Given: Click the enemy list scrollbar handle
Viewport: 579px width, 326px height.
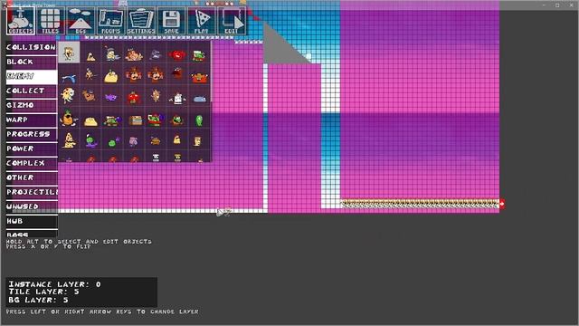Looking at the screenshot, I should click(x=211, y=72).
